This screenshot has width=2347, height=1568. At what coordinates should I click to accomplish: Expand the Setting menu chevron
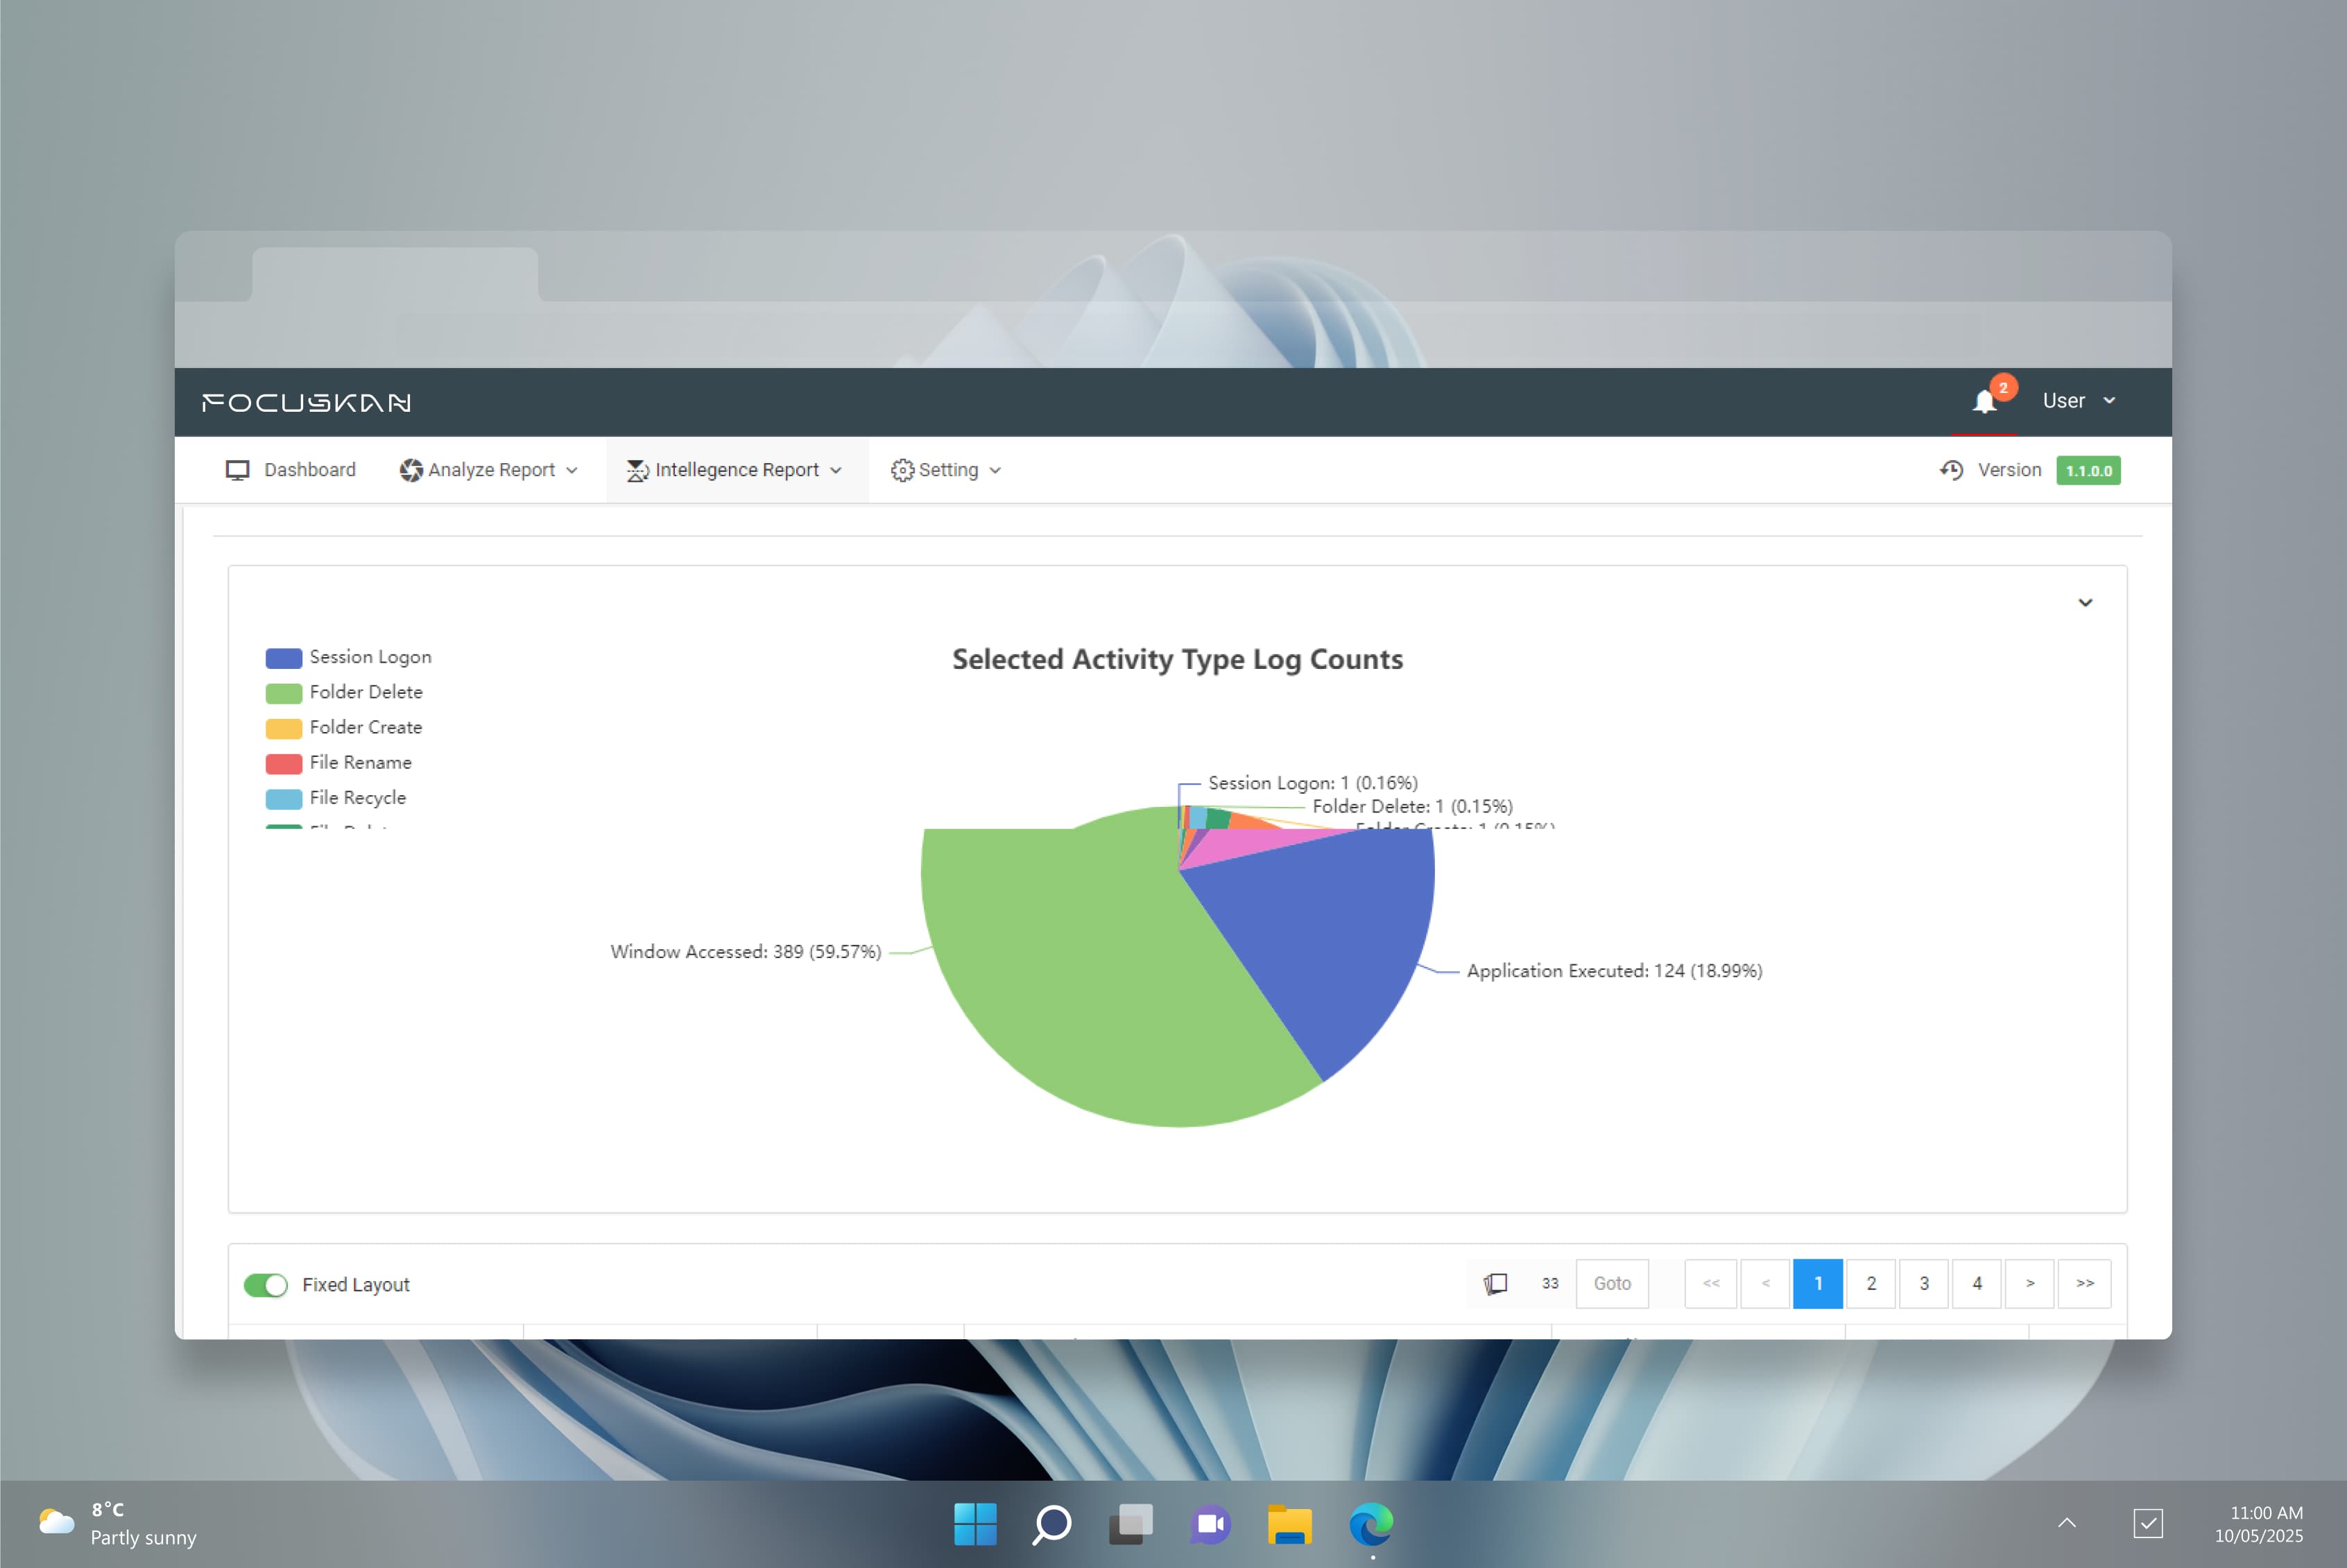point(995,471)
